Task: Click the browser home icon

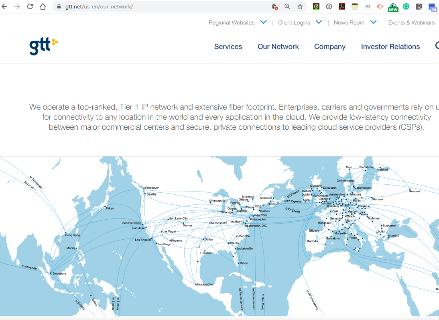Action: point(43,6)
